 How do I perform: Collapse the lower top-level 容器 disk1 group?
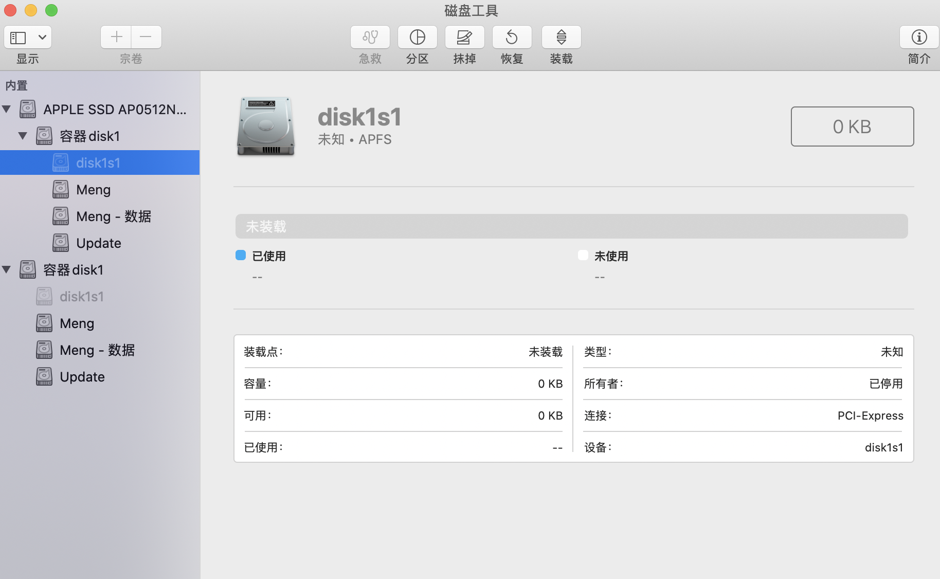(x=7, y=269)
